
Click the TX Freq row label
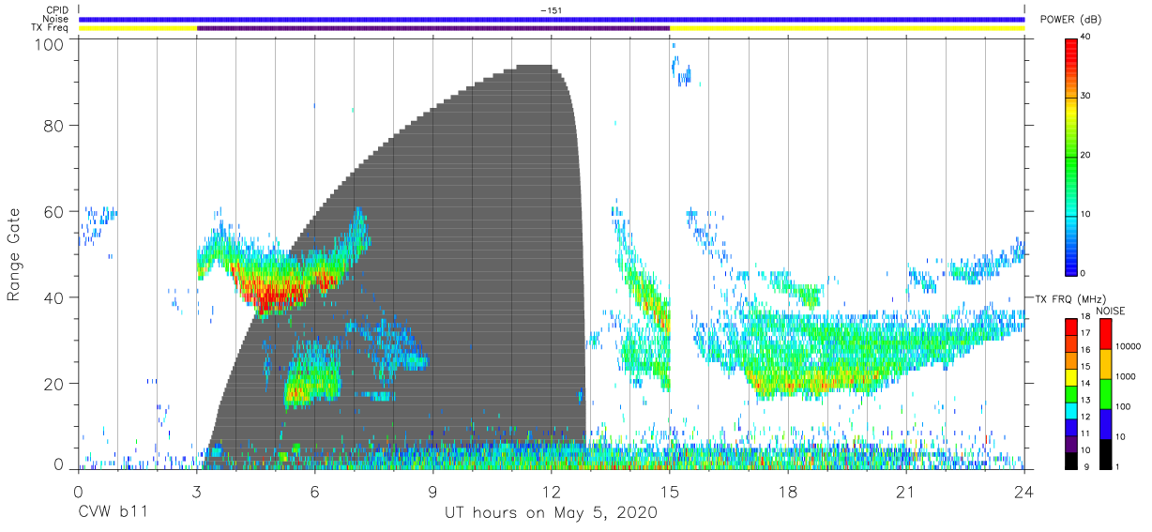(x=50, y=28)
